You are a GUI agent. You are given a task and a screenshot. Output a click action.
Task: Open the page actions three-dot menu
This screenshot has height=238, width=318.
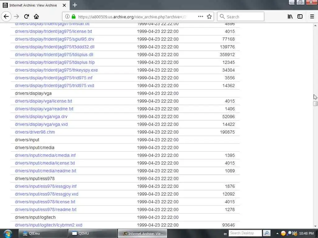pos(200,17)
